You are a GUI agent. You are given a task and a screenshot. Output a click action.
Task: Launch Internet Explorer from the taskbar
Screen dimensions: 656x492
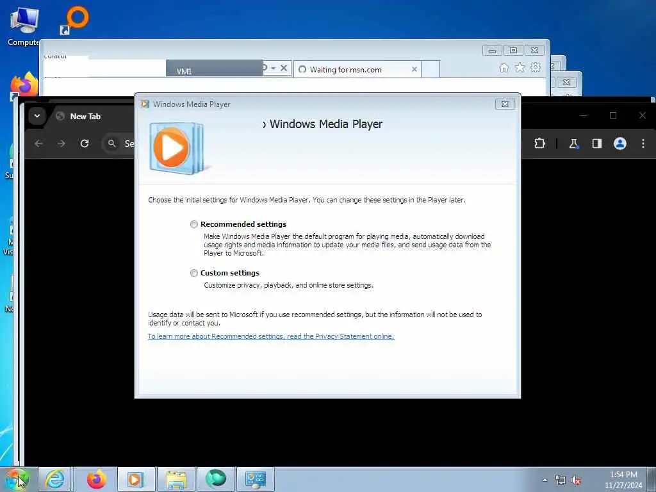click(55, 479)
